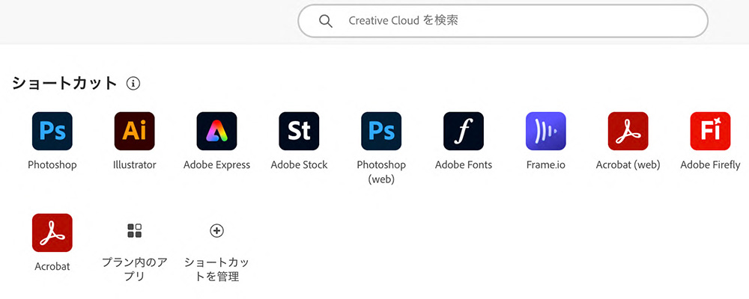The width and height of the screenshot is (749, 299).
Task: Click the "Adobe Express" label text
Action: pos(217,165)
